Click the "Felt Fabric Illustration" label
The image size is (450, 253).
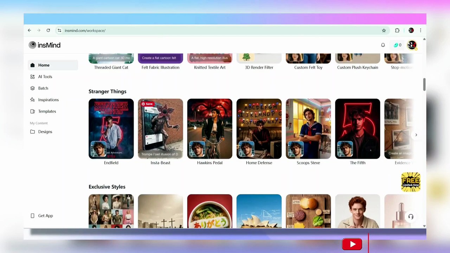click(x=160, y=67)
